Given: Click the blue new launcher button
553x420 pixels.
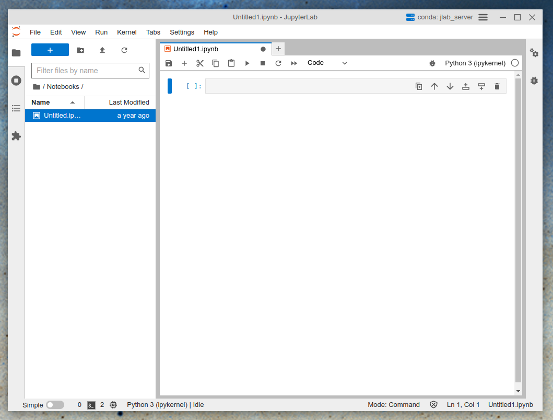Looking at the screenshot, I should [x=50, y=50].
